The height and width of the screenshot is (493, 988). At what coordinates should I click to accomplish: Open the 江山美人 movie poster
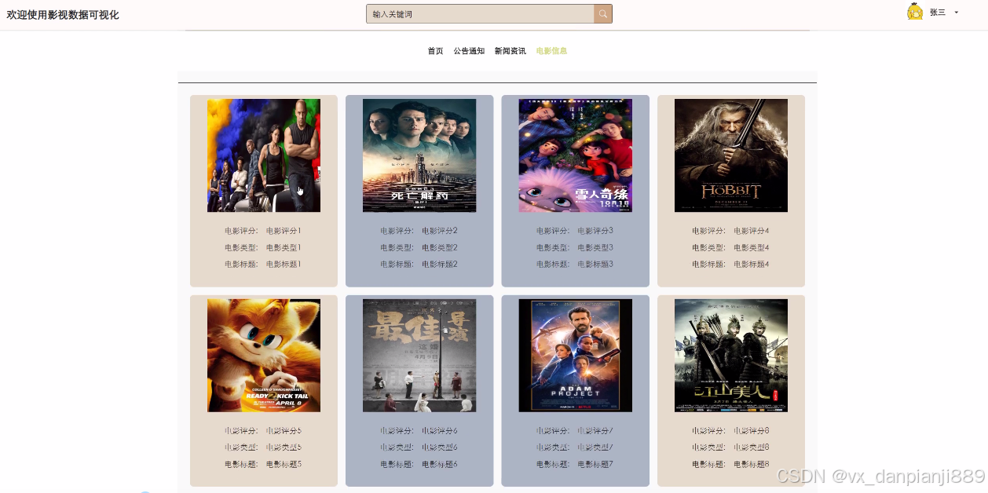point(731,356)
